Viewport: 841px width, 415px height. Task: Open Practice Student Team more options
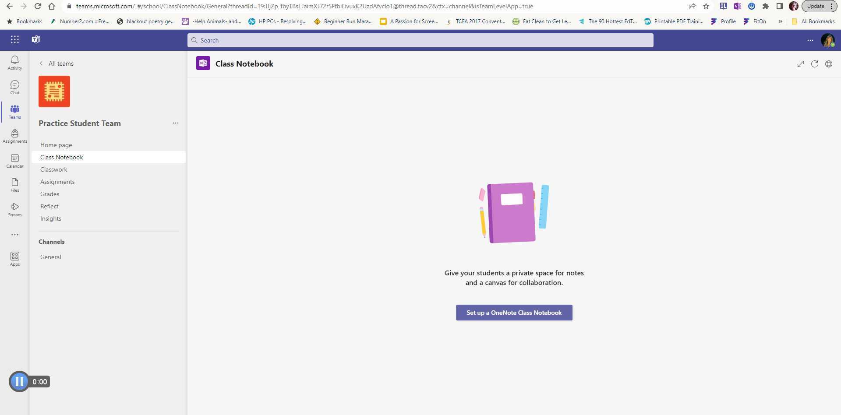tap(176, 123)
